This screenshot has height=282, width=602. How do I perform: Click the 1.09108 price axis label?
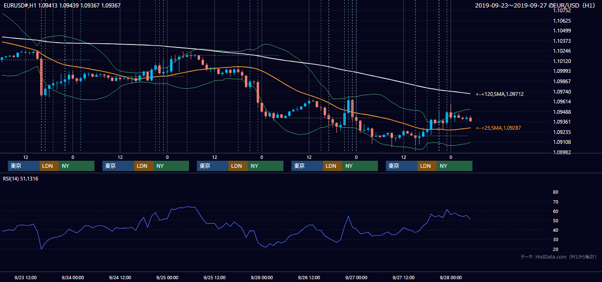point(561,142)
